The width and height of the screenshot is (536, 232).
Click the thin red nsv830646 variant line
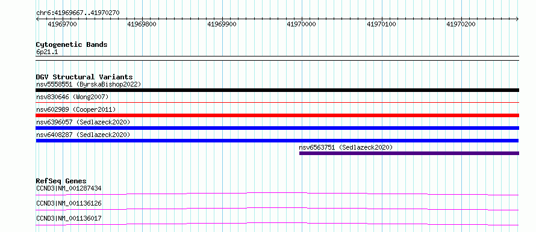point(277,102)
